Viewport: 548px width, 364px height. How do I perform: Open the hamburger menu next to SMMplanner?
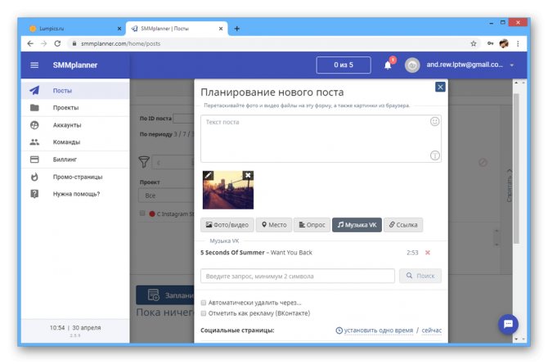(34, 65)
